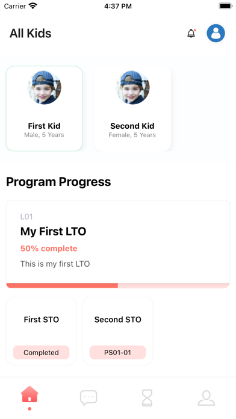This screenshot has width=236, height=419.
Task: Choose the Second Kid card
Action: click(x=132, y=108)
